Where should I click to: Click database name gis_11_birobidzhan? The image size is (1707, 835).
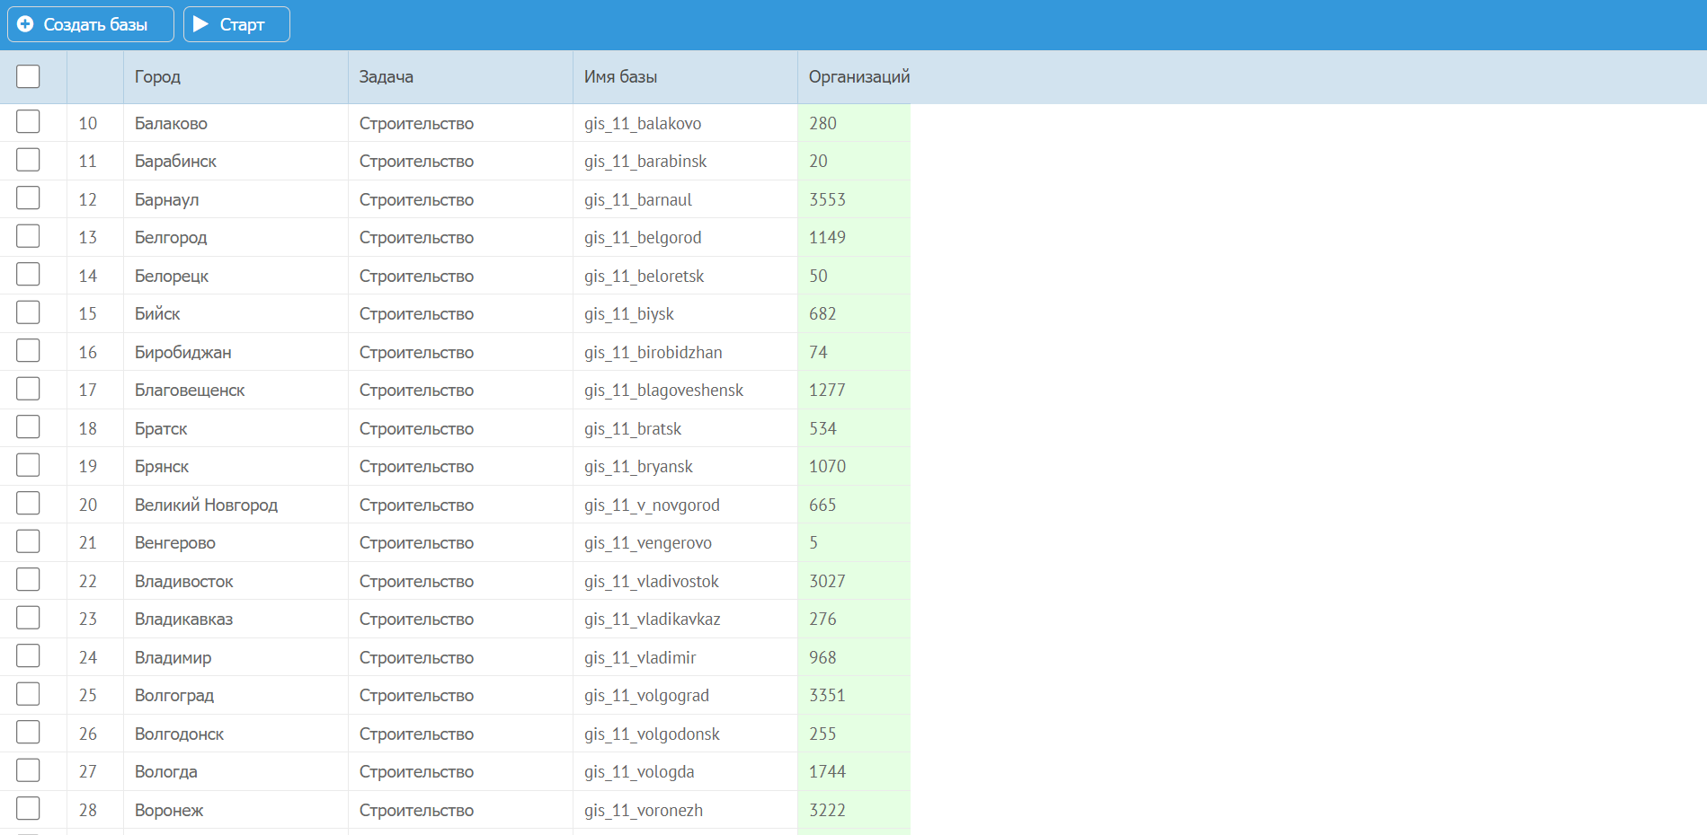(653, 353)
